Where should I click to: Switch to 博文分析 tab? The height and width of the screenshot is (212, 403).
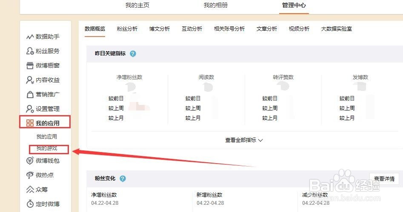click(160, 29)
